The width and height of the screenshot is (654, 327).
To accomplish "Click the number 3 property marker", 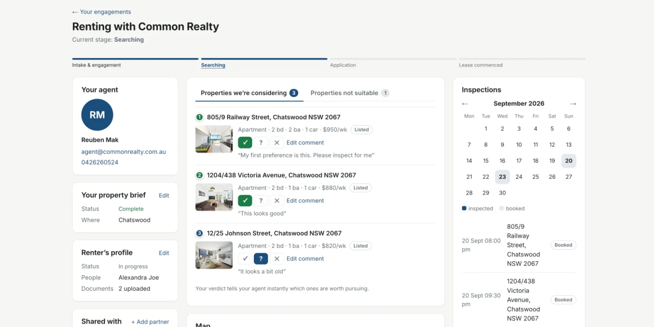I will click(x=199, y=233).
